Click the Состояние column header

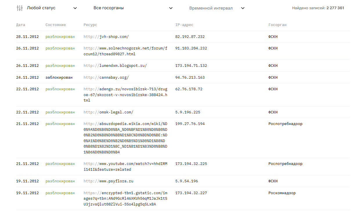(x=56, y=25)
